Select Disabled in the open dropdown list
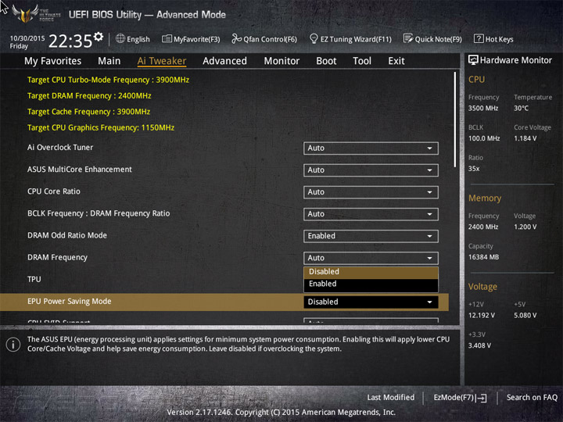Screen dimensions: 563x422 pyautogui.click(x=371, y=272)
